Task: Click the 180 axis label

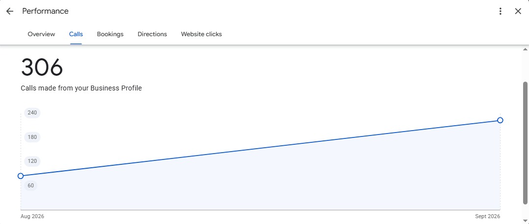Action: pos(32,137)
